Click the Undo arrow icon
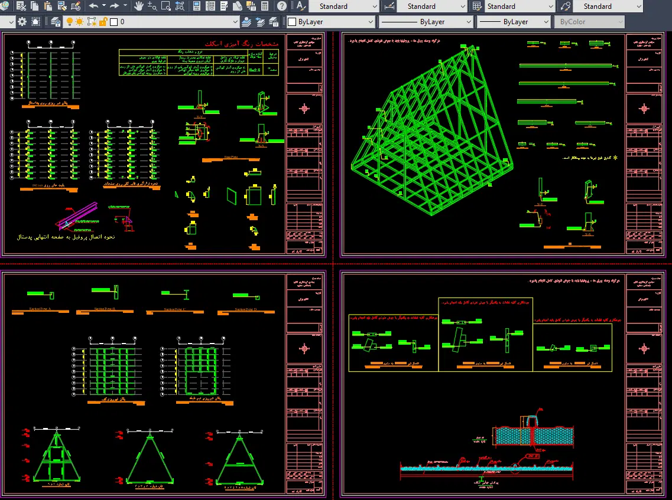672x500 pixels. coord(94,6)
